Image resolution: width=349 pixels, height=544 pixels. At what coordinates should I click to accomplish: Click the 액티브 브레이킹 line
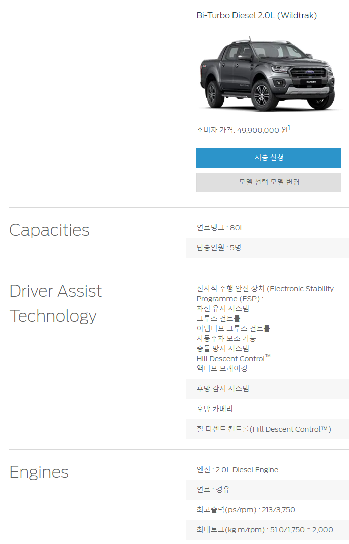(x=222, y=368)
